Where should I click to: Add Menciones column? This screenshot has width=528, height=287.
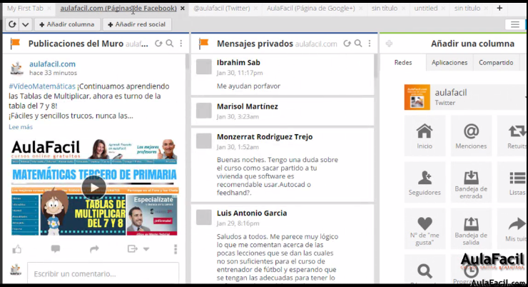471,136
